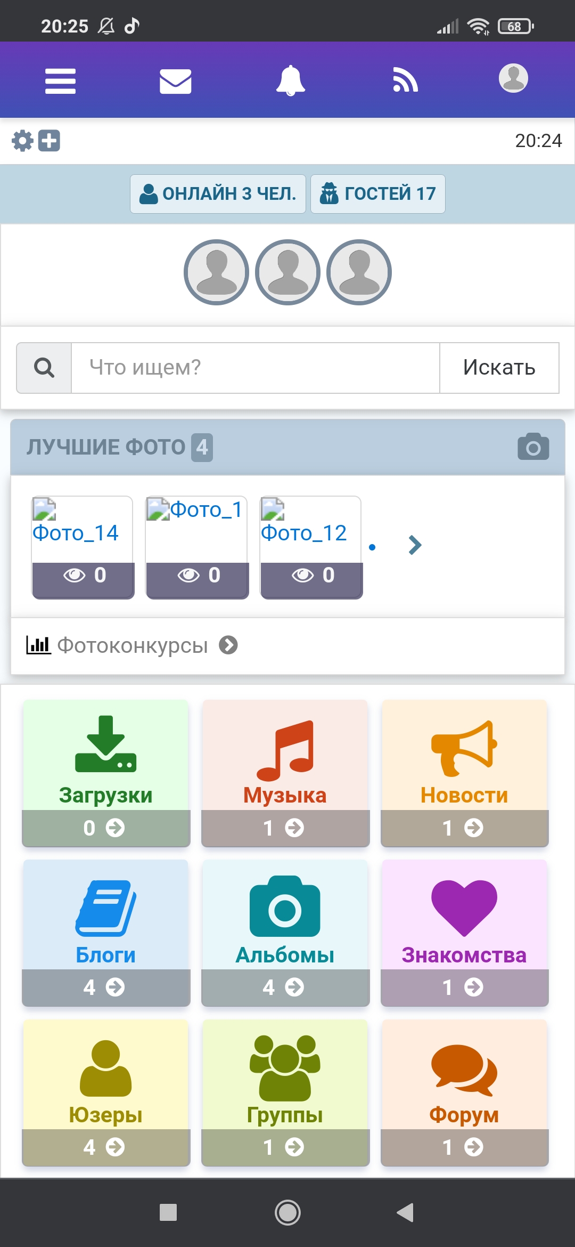Open Фотоконкурсы arrow link
The height and width of the screenshot is (1247, 575).
[228, 645]
